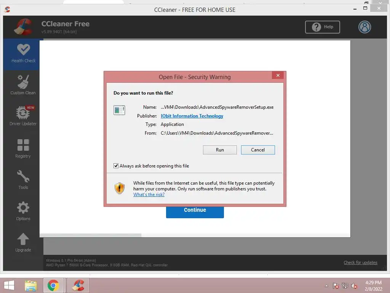Click Check for updates link
This screenshot has width=390, height=293.
360,262
